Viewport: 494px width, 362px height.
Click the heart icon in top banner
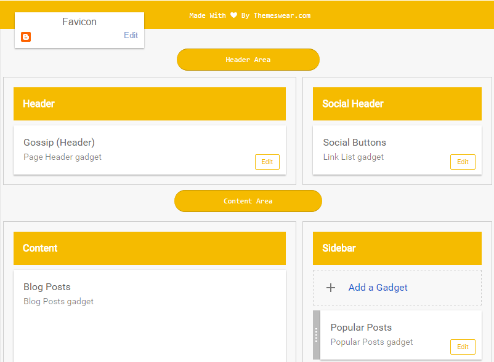click(x=233, y=15)
